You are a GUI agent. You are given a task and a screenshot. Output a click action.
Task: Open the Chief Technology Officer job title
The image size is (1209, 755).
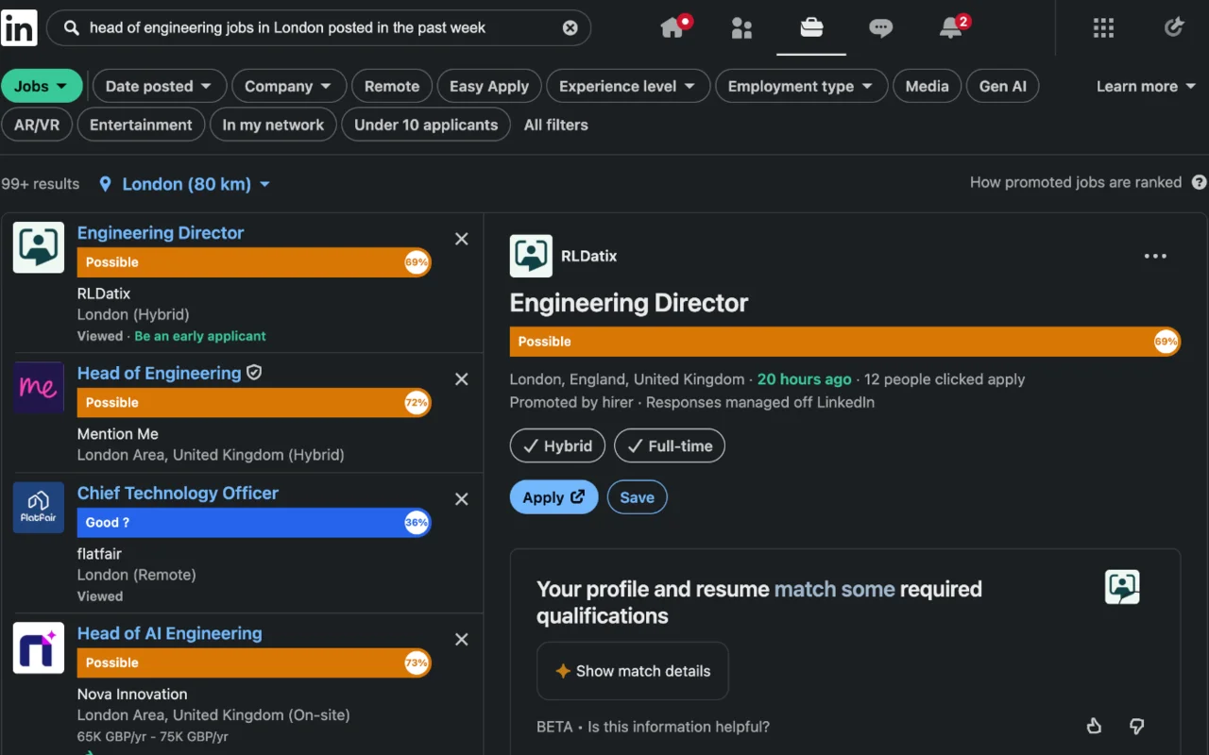coord(178,493)
